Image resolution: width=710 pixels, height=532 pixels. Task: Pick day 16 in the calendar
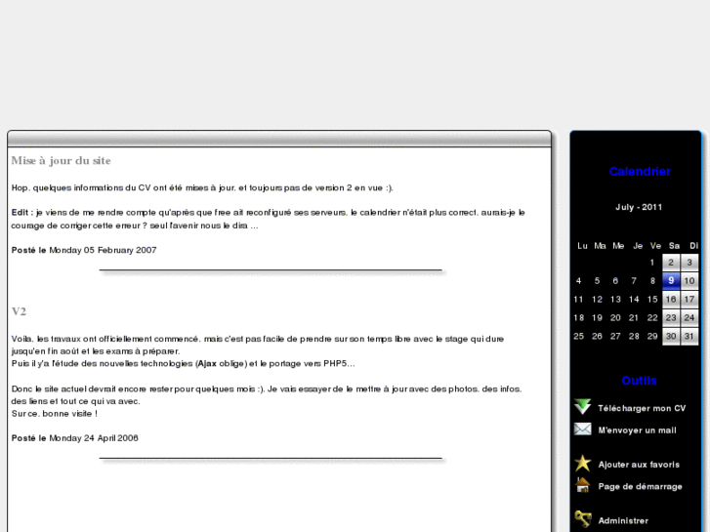click(671, 300)
